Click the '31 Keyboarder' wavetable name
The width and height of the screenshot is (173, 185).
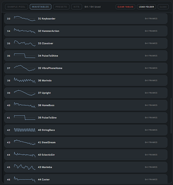point(46,18)
